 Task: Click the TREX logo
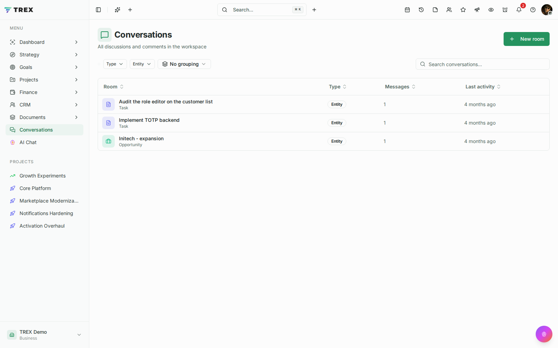click(x=19, y=10)
